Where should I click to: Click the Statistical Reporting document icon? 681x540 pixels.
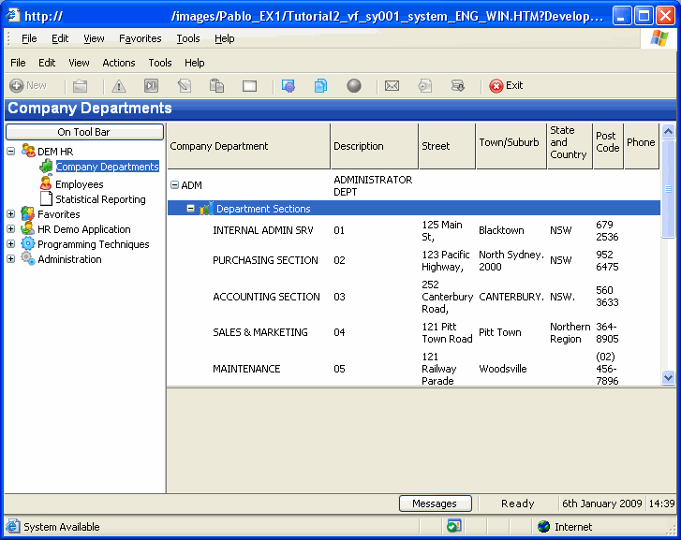point(46,199)
